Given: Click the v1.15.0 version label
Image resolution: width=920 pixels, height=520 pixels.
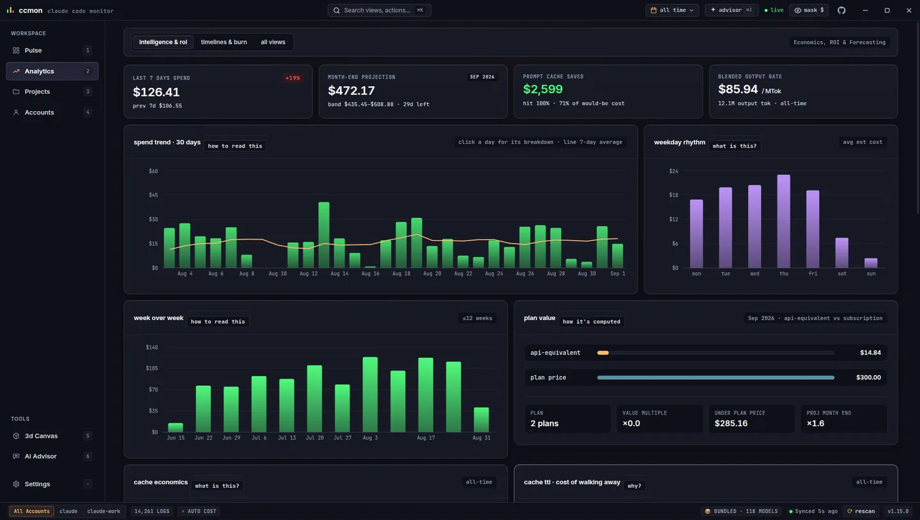Looking at the screenshot, I should 898,511.
